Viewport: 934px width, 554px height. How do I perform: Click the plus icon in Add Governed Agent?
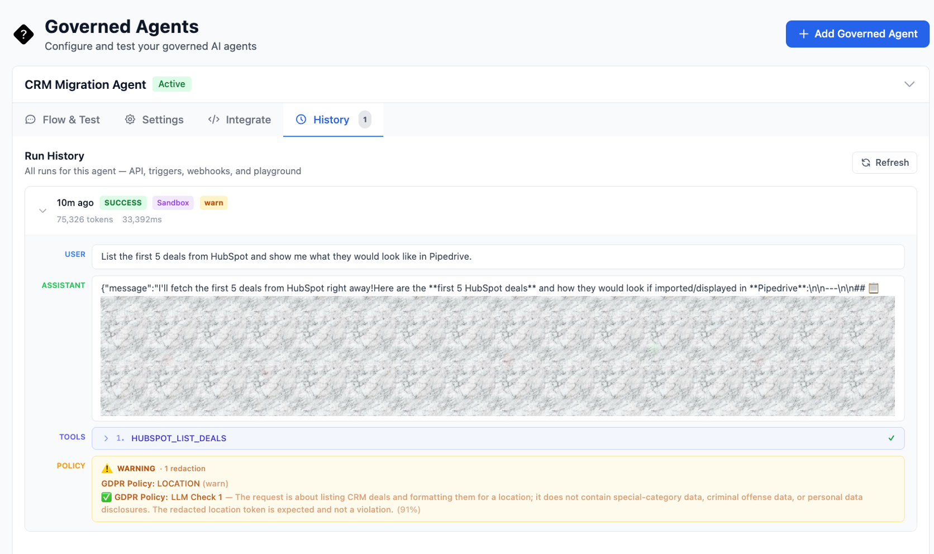point(803,34)
